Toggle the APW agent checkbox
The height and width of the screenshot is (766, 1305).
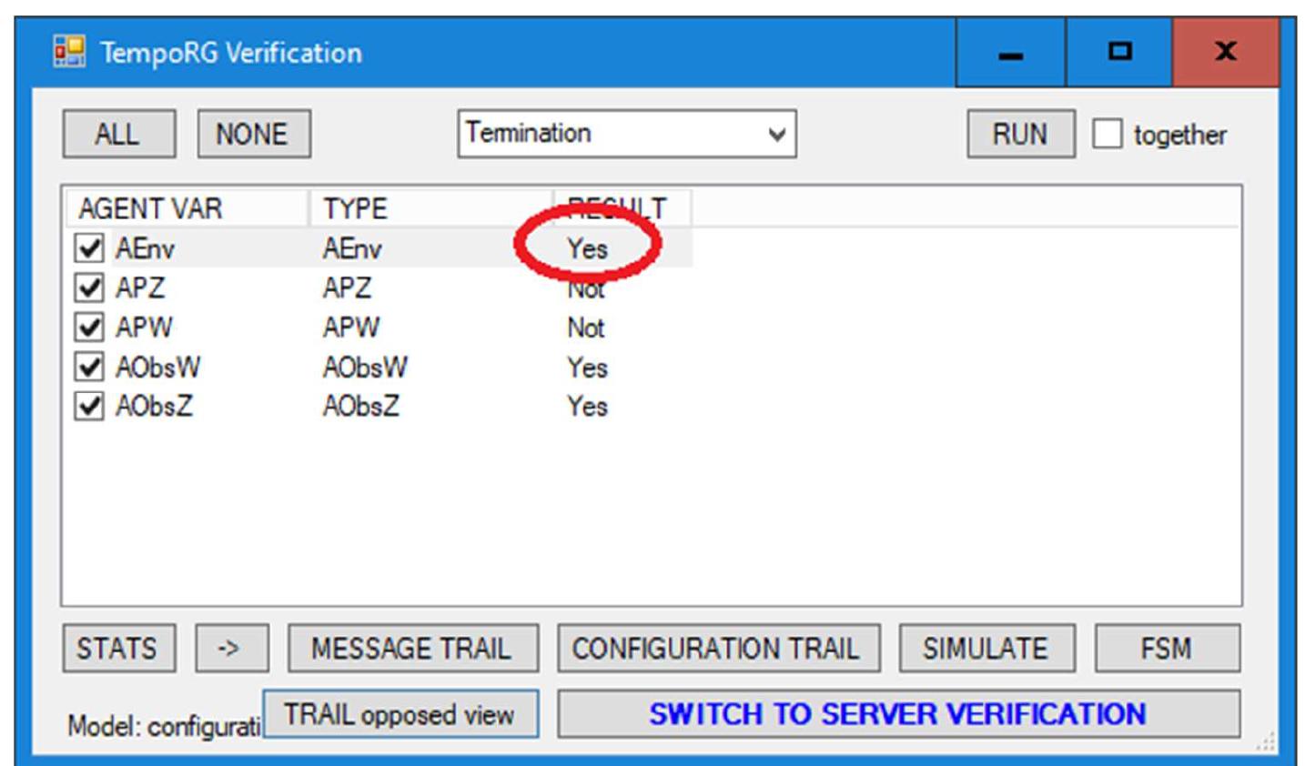(x=89, y=327)
